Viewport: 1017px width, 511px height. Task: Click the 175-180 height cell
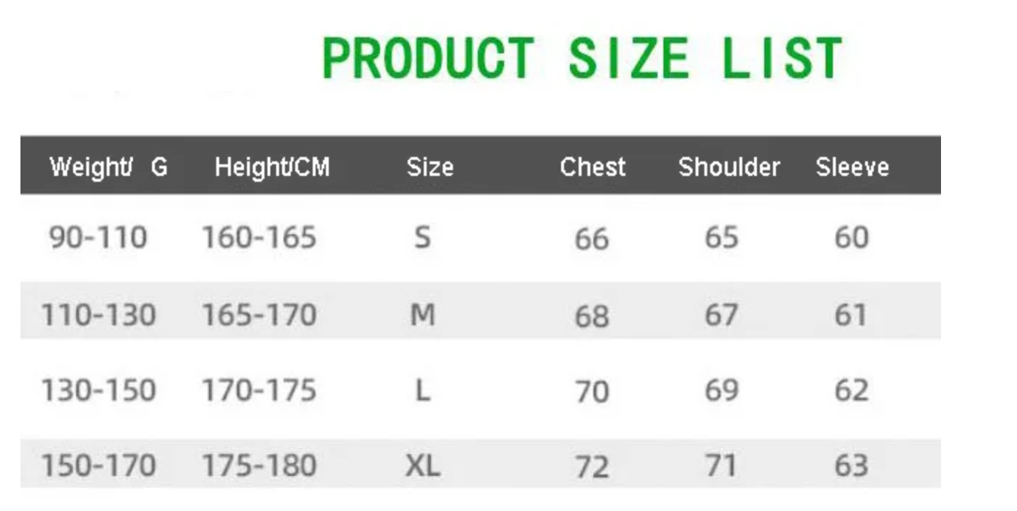point(259,466)
